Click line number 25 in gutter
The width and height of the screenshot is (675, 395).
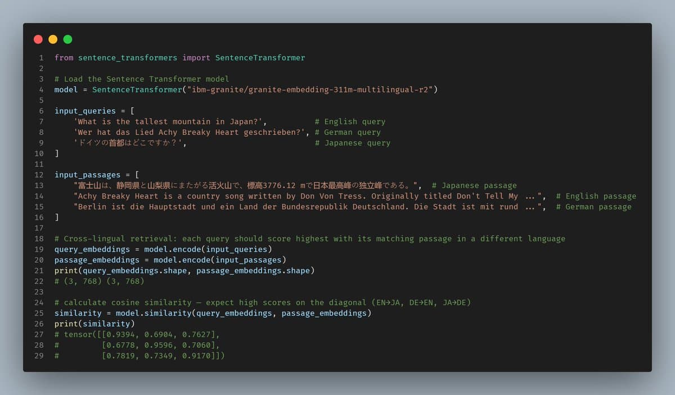click(39, 313)
